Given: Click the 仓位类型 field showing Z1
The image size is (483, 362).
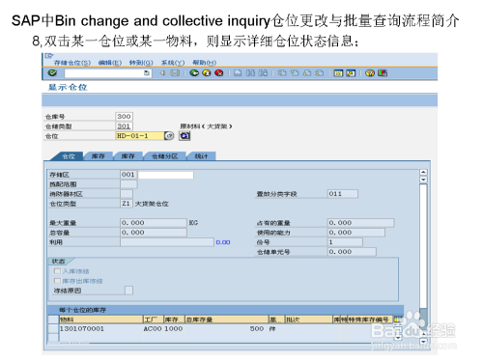Looking at the screenshot, I should click(127, 204).
